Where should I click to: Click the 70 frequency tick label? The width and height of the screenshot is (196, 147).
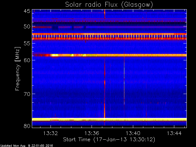[x=27, y=94]
